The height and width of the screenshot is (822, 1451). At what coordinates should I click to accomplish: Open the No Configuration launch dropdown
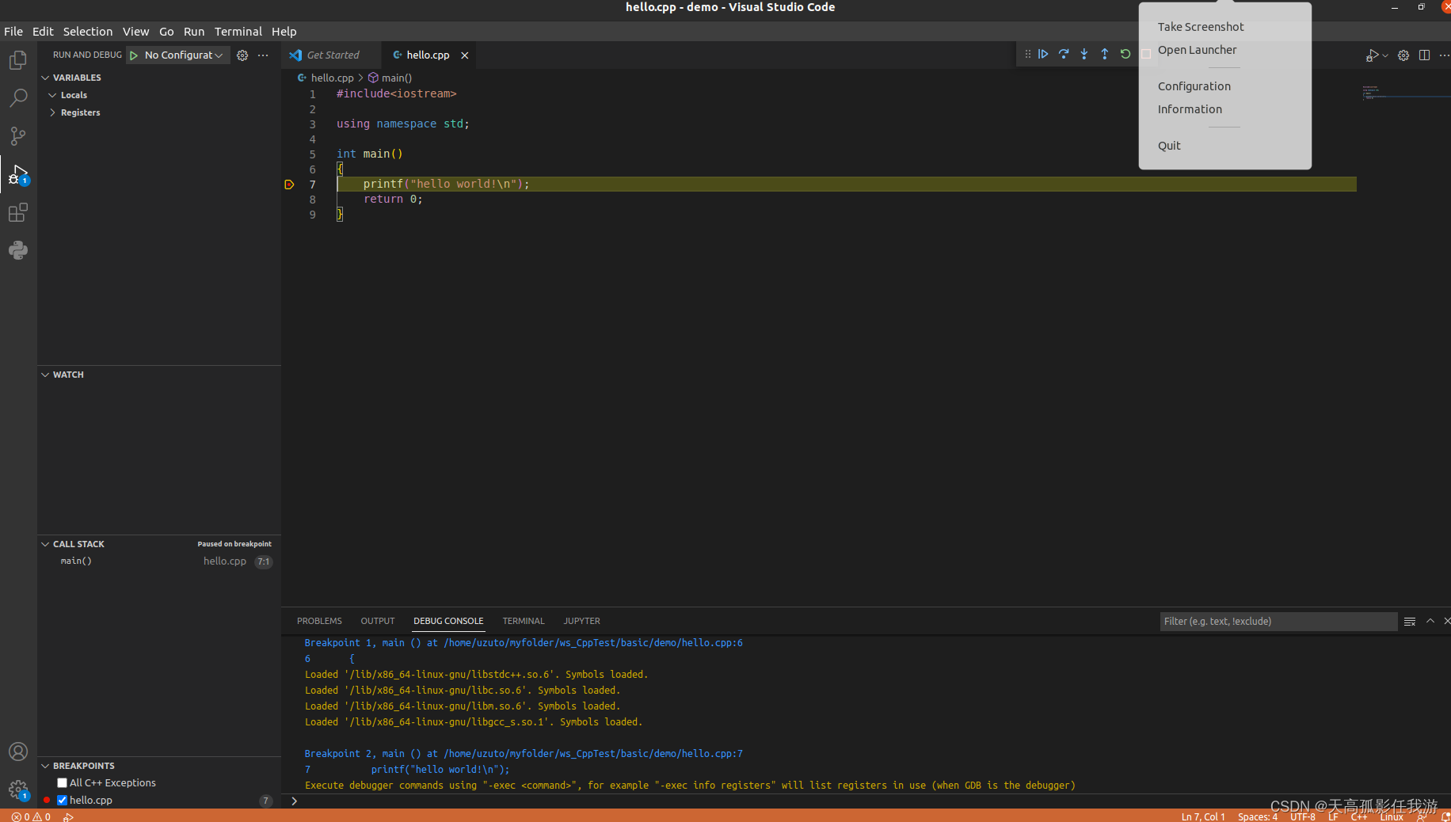[x=184, y=55]
